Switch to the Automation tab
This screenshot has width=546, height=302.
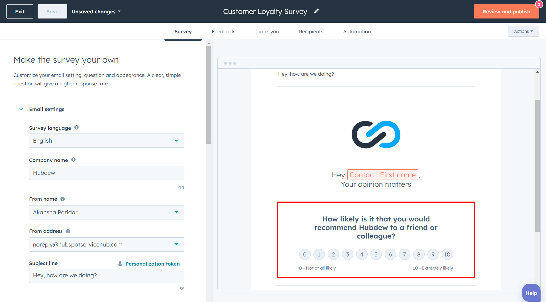point(357,32)
